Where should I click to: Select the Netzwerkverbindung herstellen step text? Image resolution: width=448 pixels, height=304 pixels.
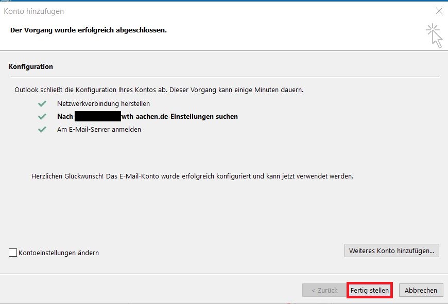[103, 103]
